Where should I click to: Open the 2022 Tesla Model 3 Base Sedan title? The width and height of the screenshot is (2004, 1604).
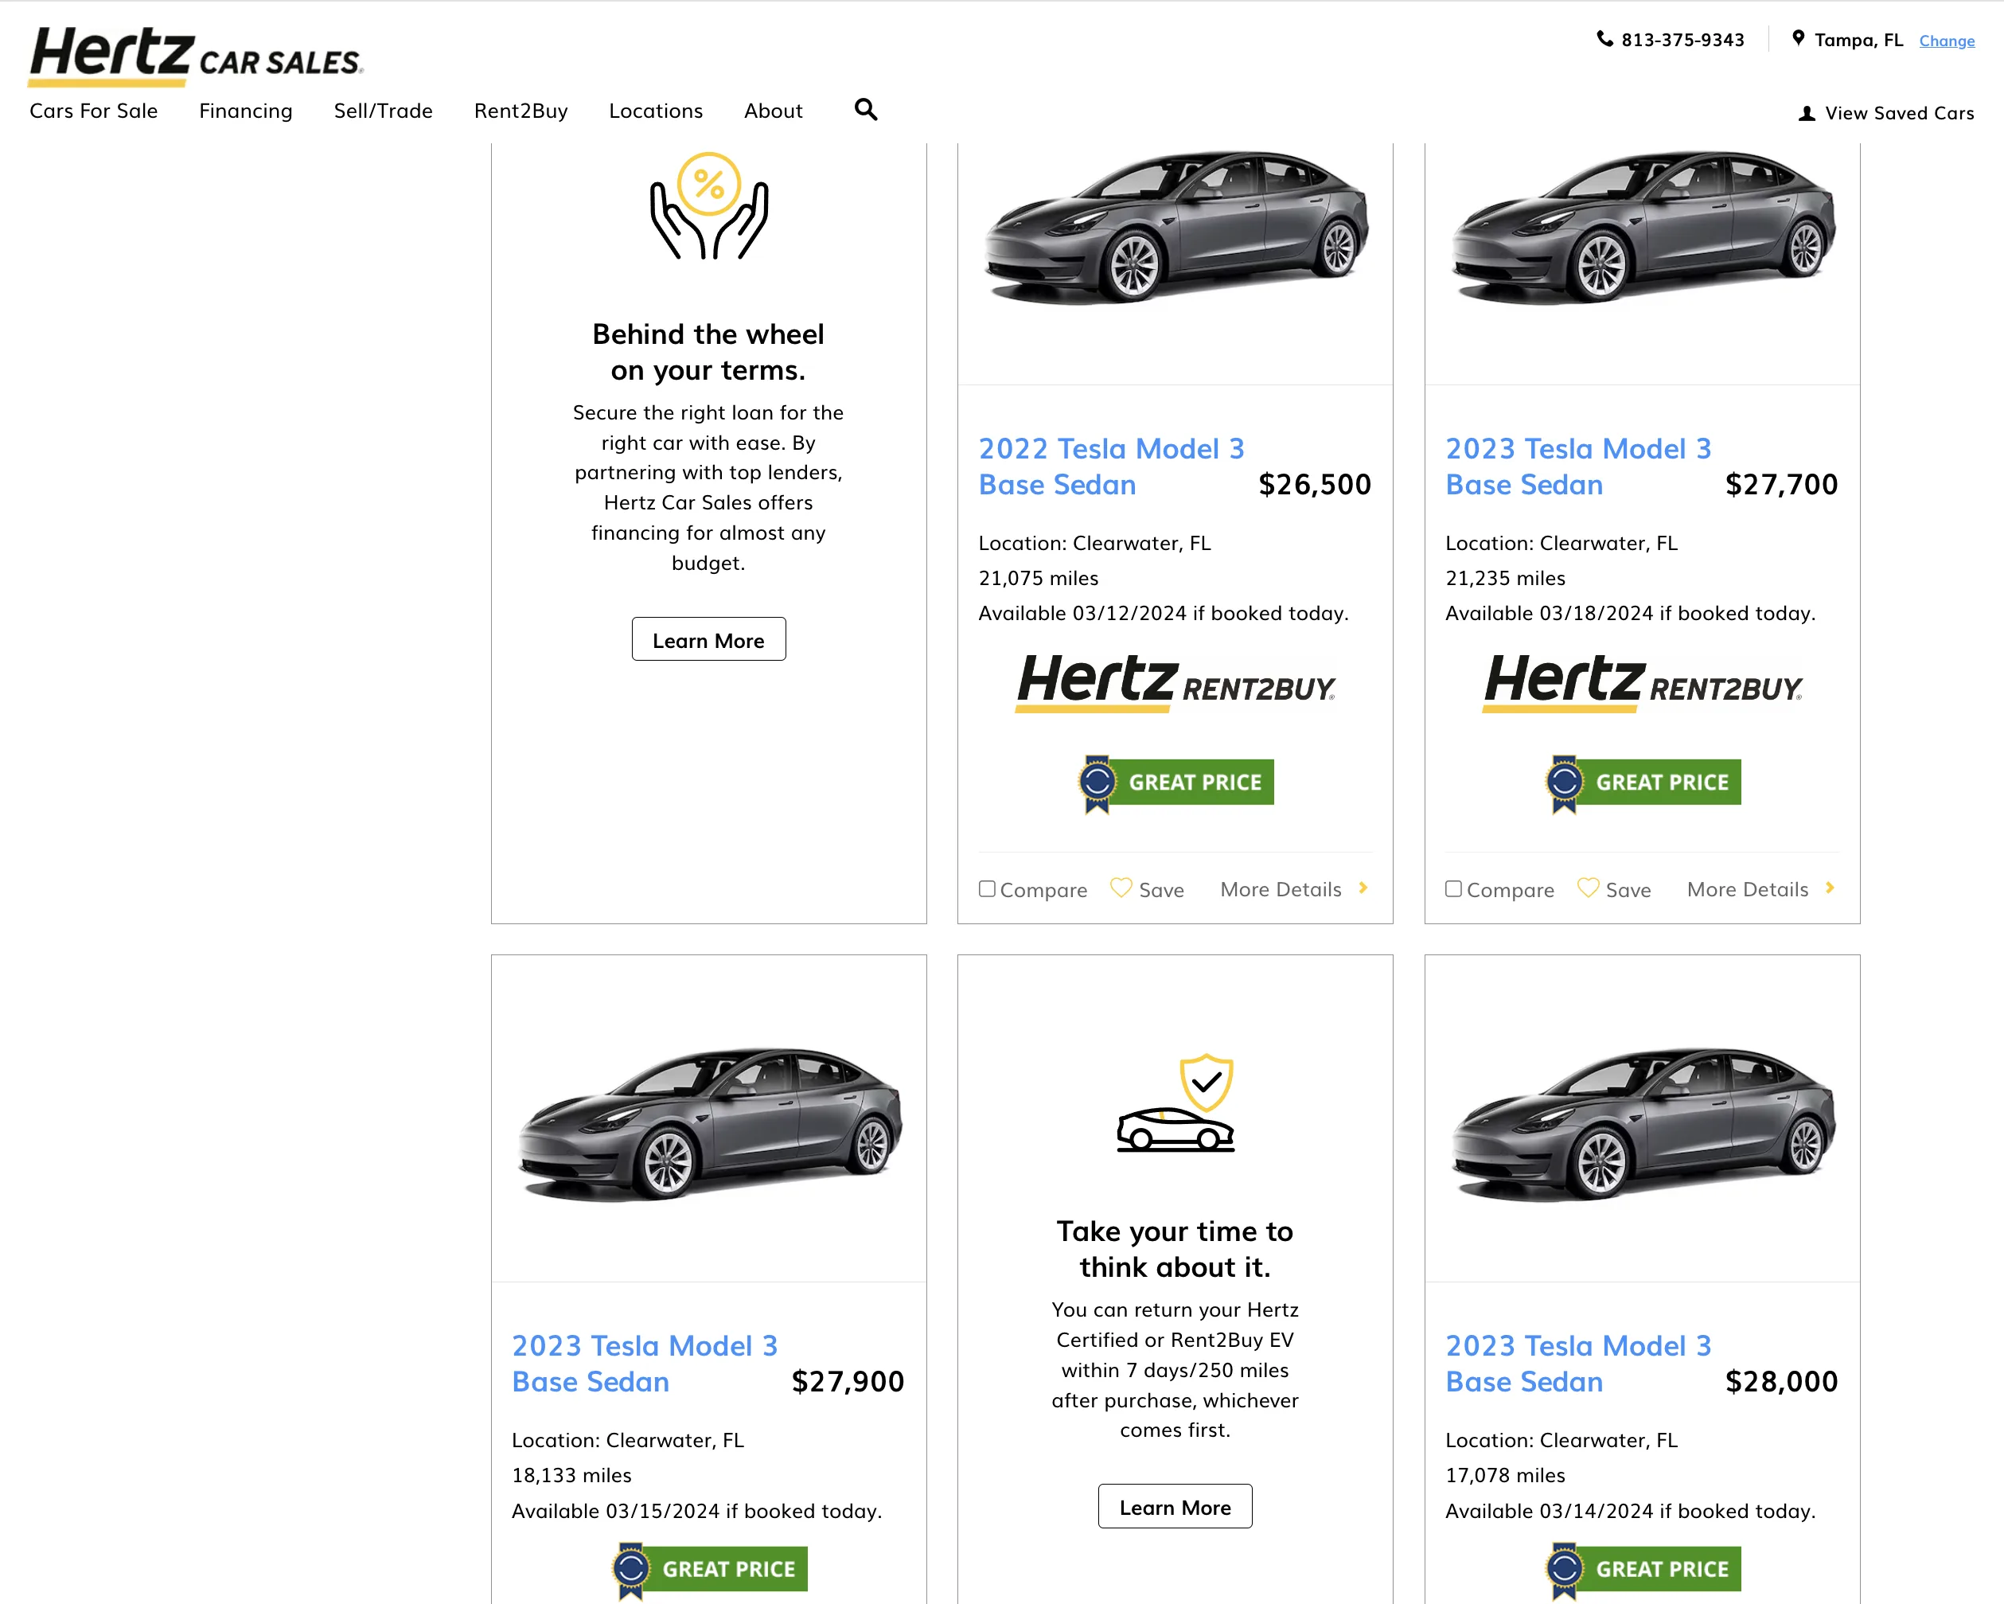[x=1111, y=466]
